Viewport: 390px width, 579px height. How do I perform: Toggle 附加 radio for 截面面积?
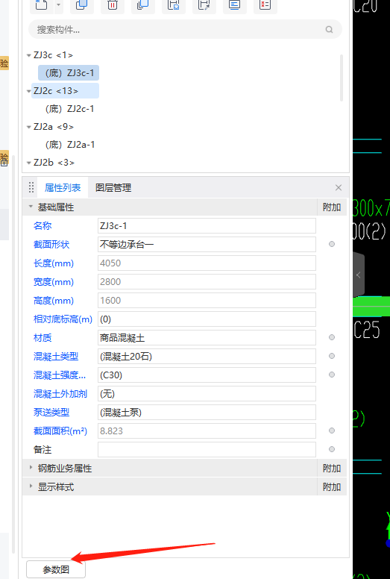tap(332, 431)
